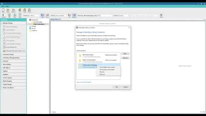Click the Group by Down arrow icon
The image size is (206, 116).
(x=47, y=16)
